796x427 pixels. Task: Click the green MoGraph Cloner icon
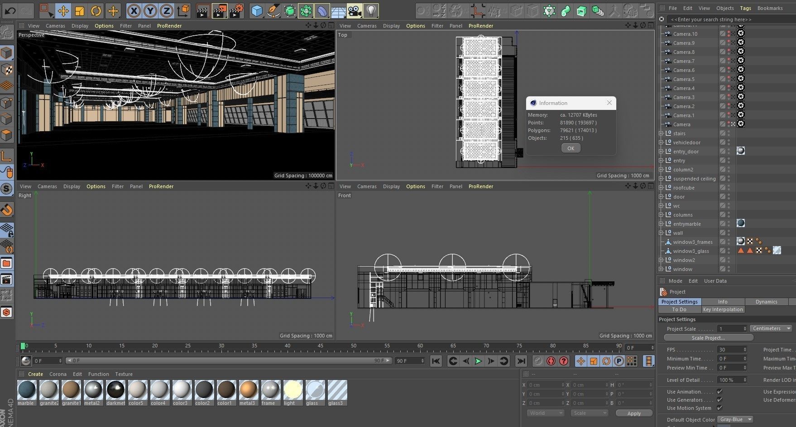(549, 10)
